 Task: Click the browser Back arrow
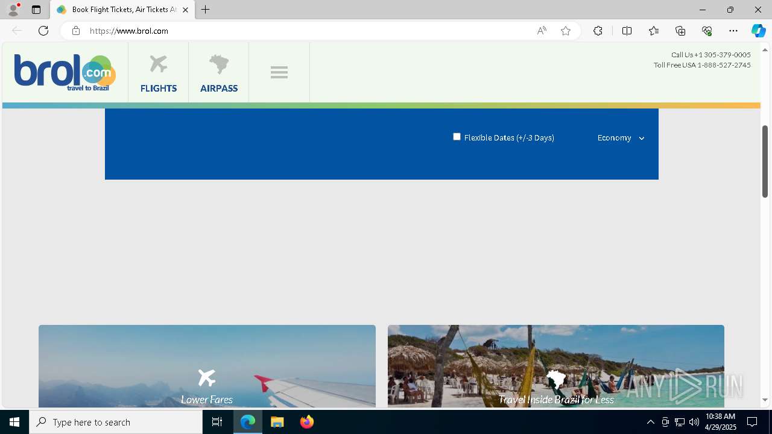pos(17,31)
